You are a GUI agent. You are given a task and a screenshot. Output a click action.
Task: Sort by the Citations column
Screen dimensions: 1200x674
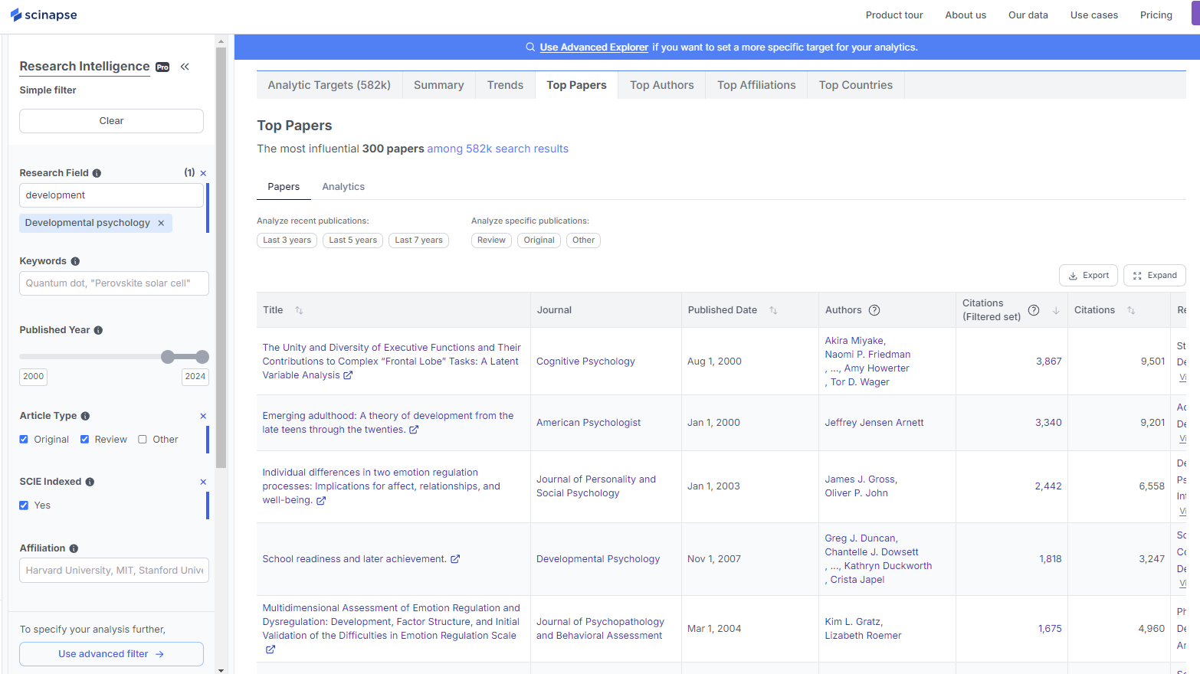[x=1131, y=309]
